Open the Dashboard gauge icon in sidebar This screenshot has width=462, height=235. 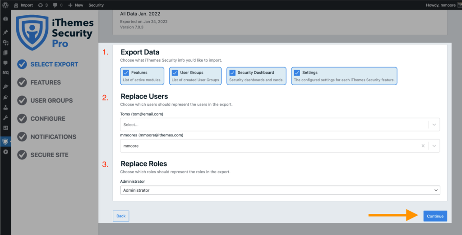(x=5, y=19)
